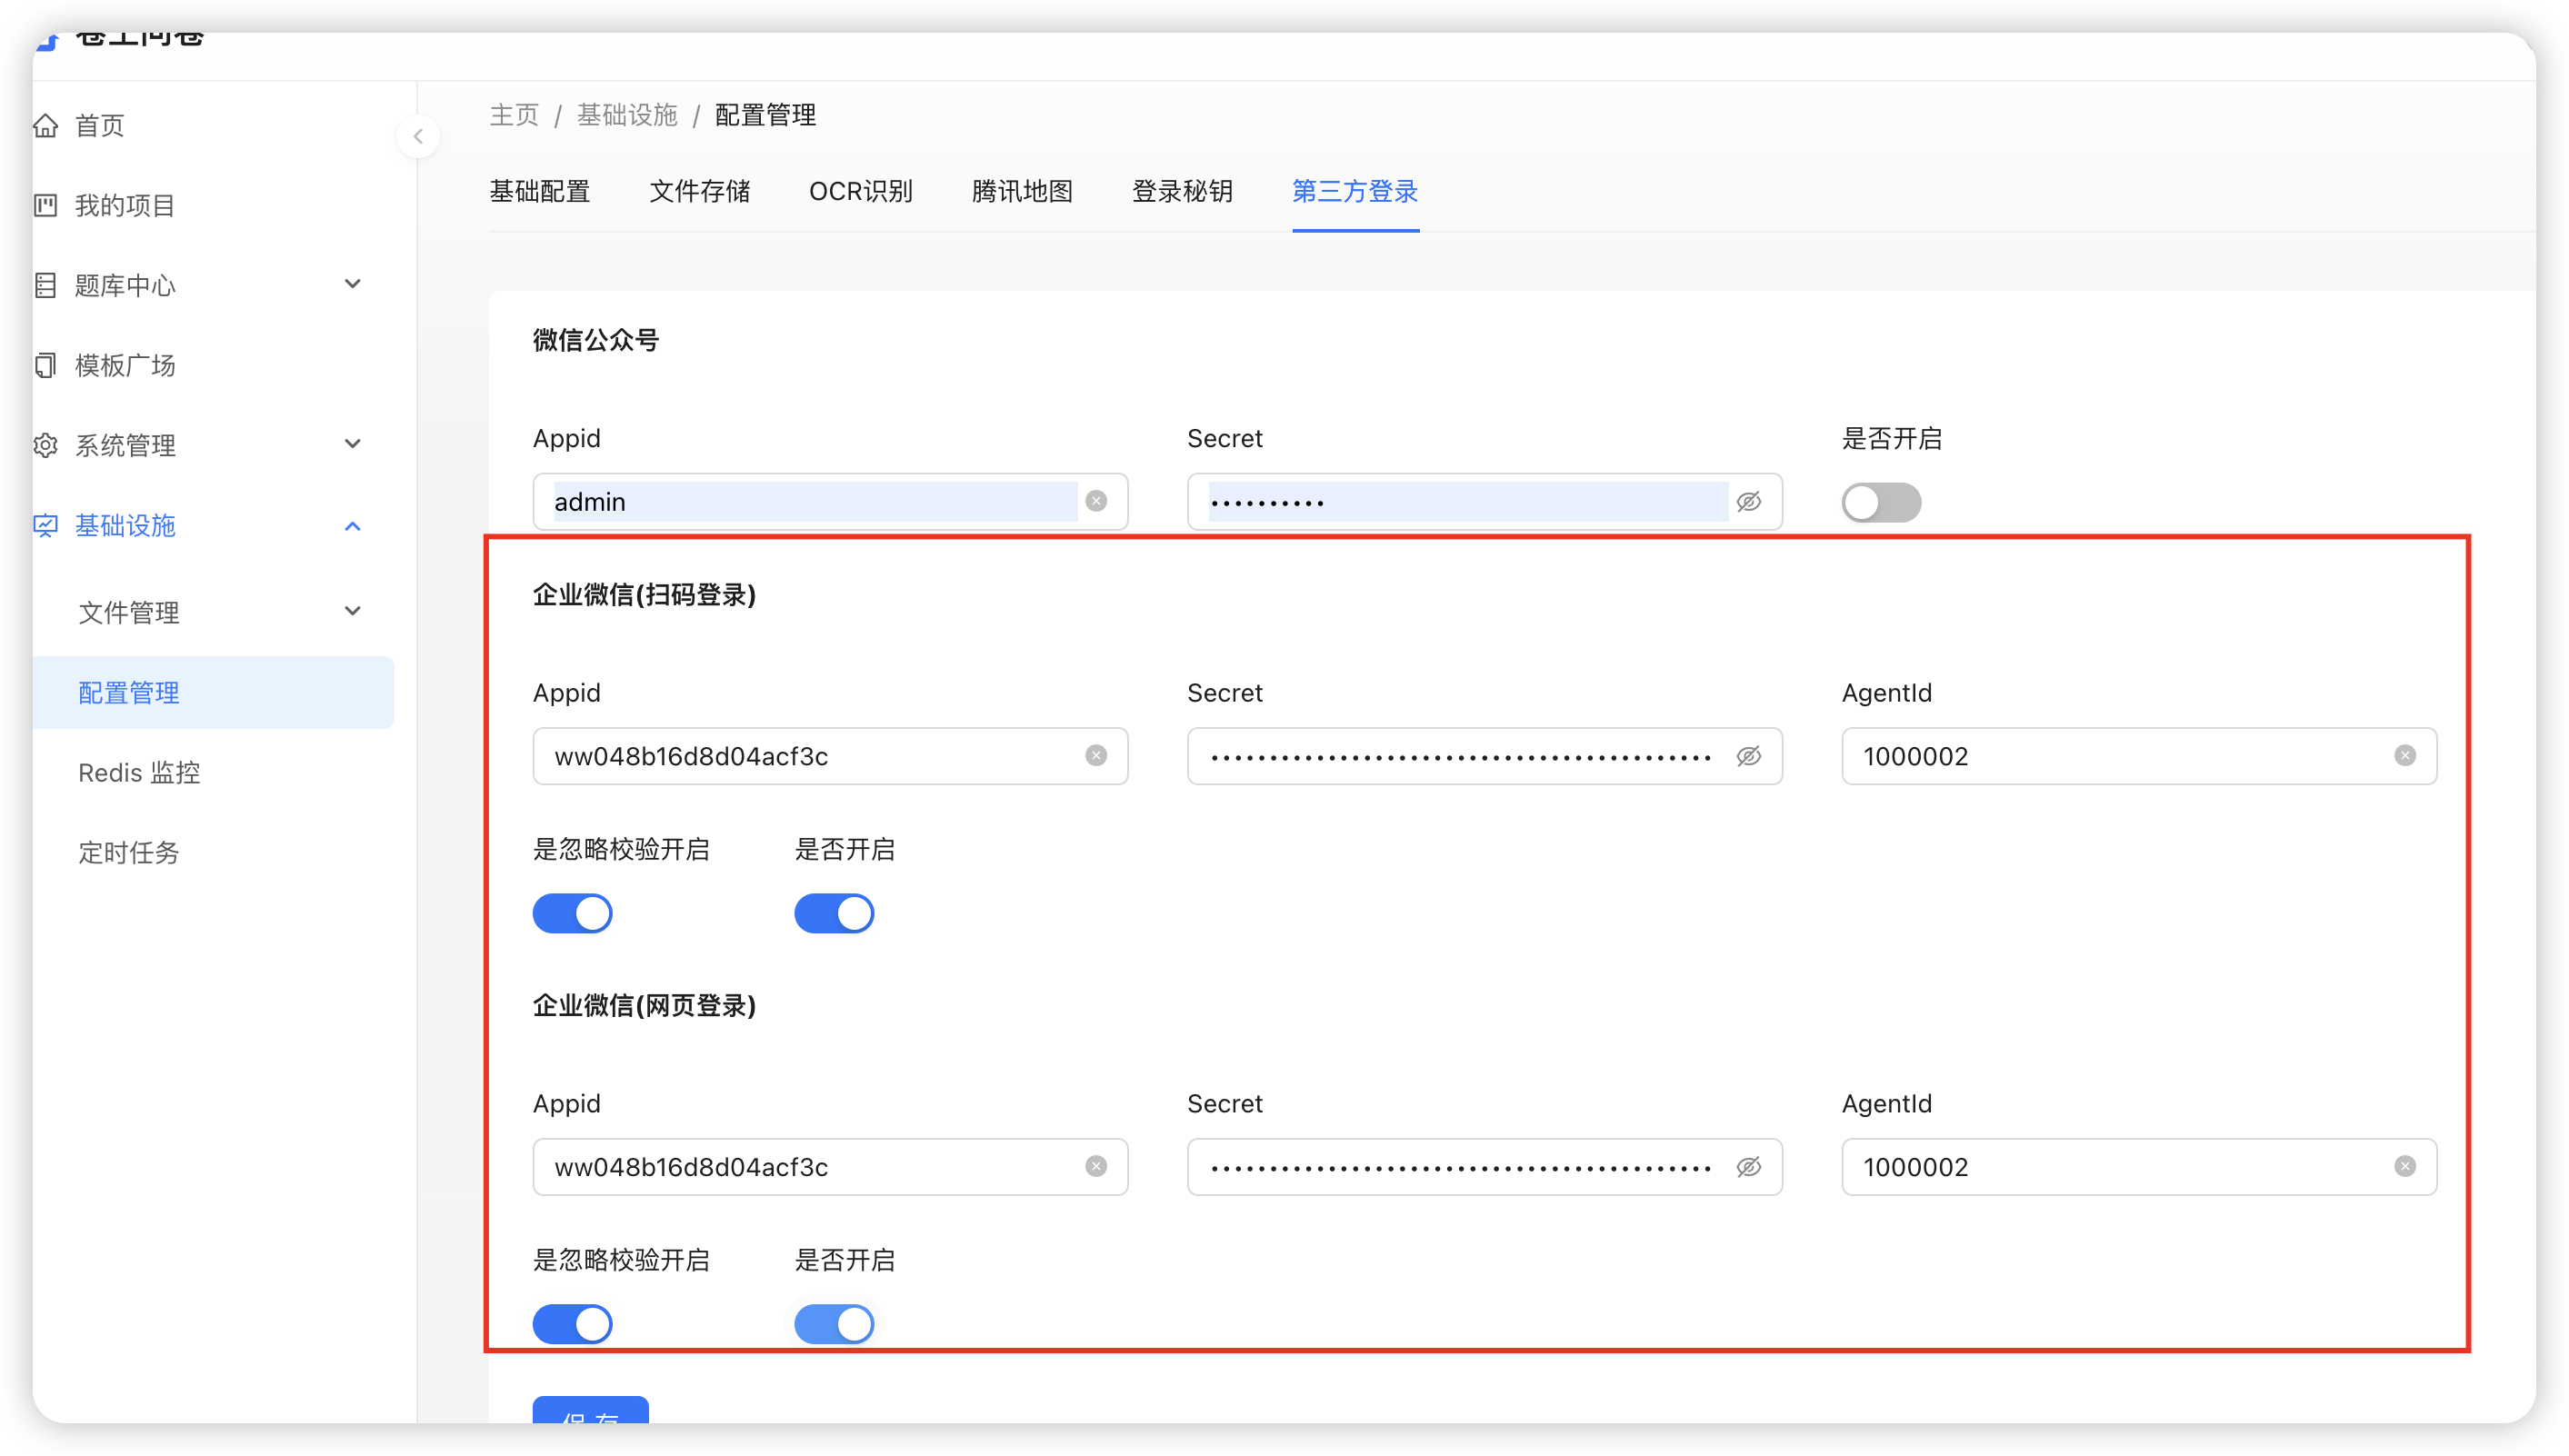Open the 腾讯地图 tab
The width and height of the screenshot is (2569, 1456).
click(1022, 191)
